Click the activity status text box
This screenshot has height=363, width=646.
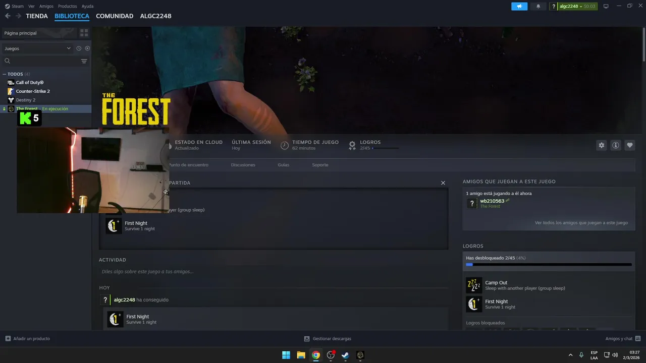coord(274,271)
